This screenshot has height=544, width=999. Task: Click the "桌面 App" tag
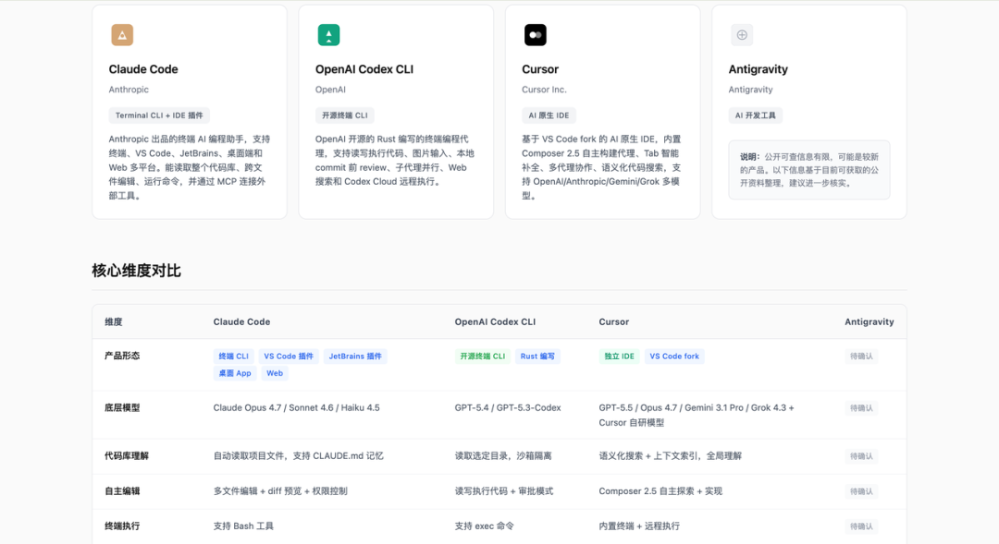pyautogui.click(x=235, y=373)
